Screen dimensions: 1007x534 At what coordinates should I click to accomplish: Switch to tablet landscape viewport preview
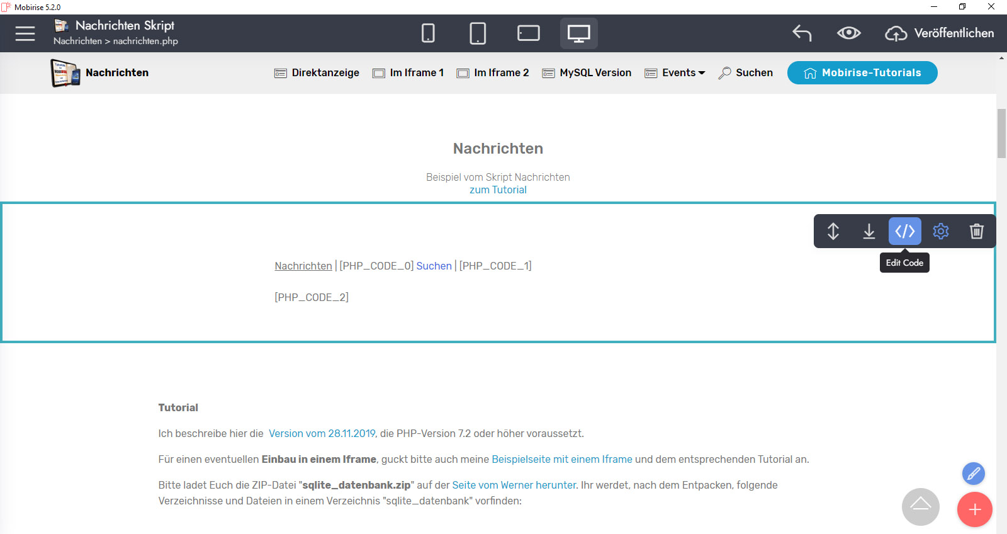(x=528, y=33)
